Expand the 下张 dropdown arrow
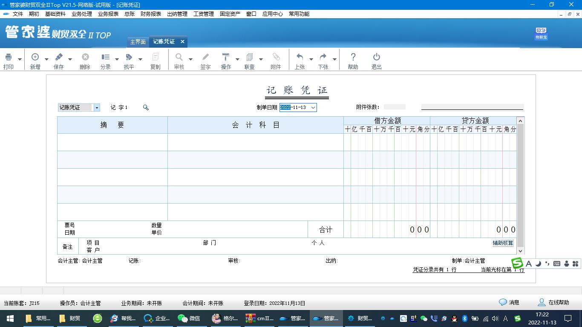 point(334,59)
